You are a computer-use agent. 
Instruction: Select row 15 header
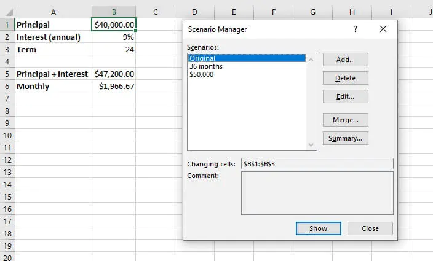coord(7,197)
